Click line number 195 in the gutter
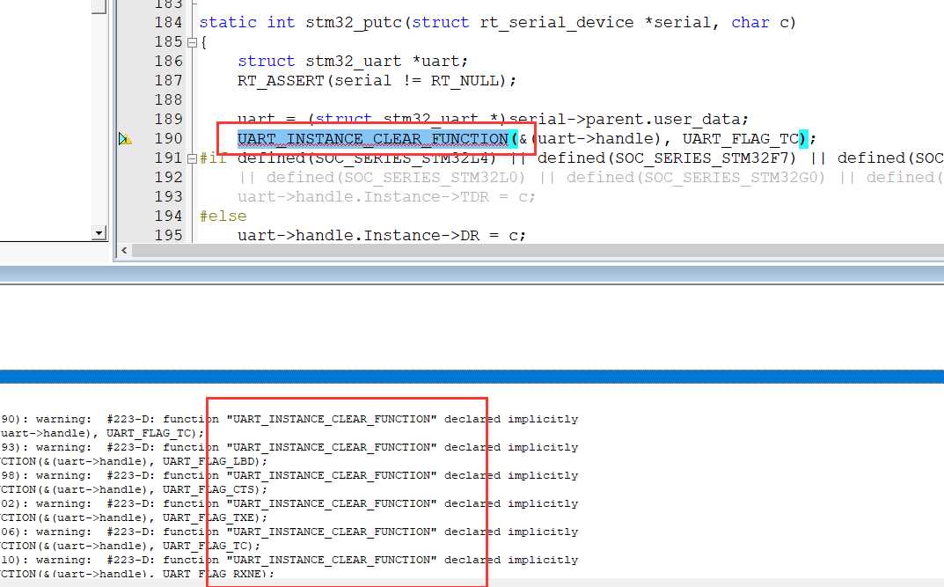This screenshot has width=944, height=587. click(x=168, y=235)
